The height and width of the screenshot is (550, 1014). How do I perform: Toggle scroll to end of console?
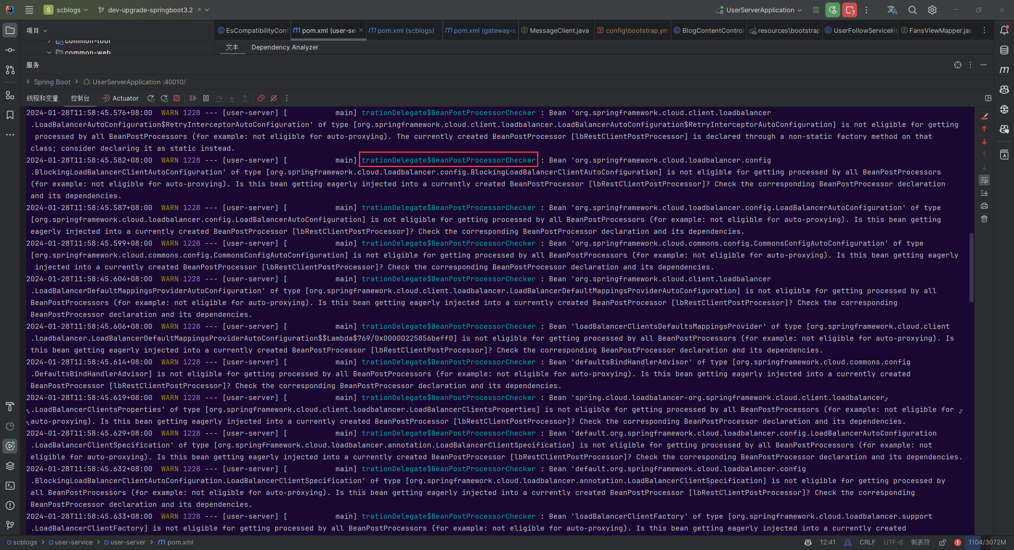(x=984, y=193)
